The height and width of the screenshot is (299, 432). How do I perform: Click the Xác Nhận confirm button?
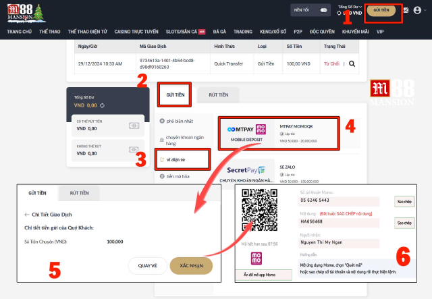(x=191, y=266)
